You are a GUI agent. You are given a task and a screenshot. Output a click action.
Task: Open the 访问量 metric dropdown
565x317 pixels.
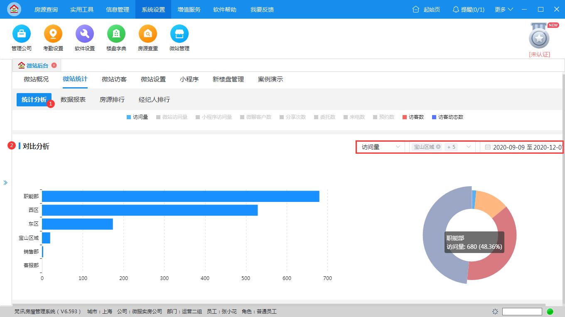tap(380, 147)
